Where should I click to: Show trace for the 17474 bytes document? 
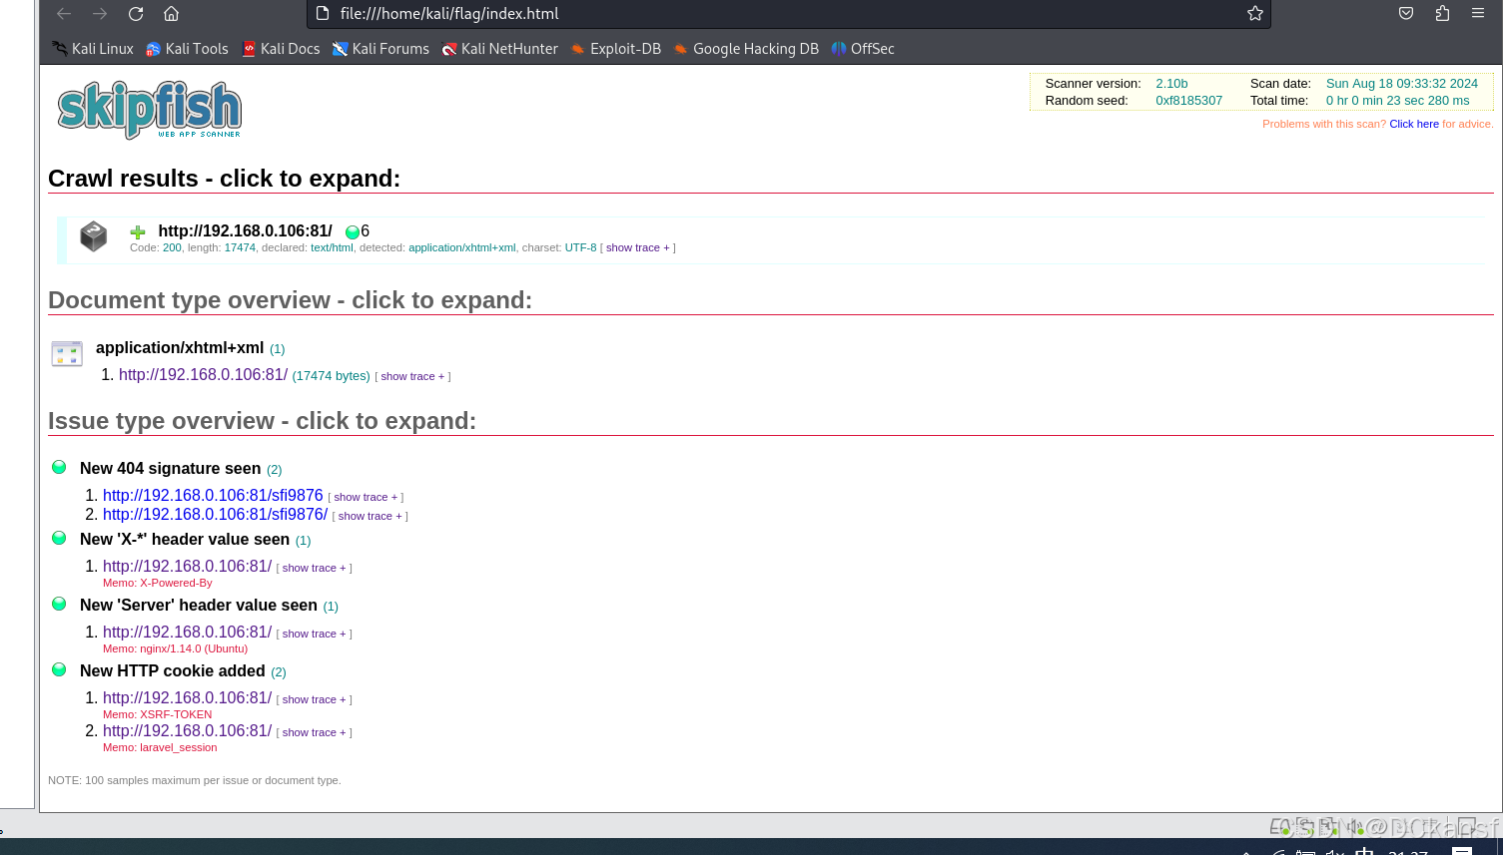(x=412, y=376)
